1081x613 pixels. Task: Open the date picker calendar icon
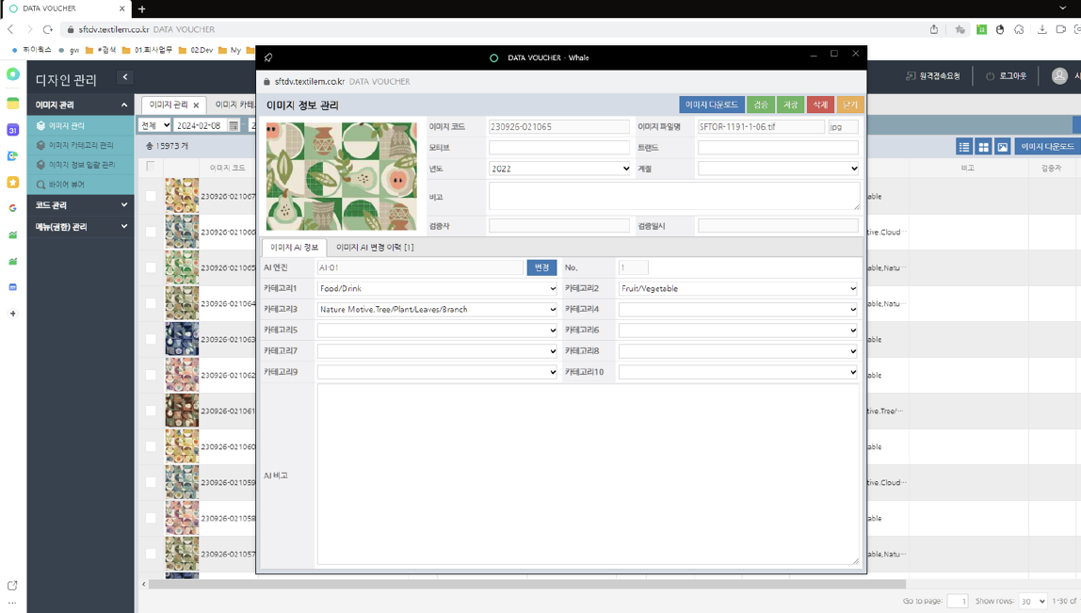(234, 125)
